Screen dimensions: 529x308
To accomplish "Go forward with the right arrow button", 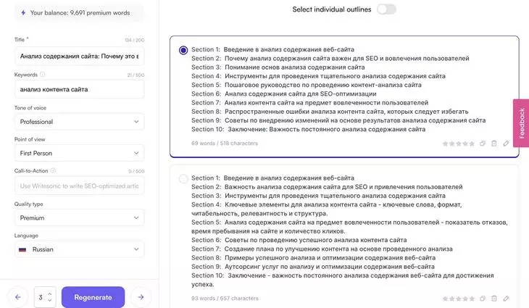I will [x=141, y=297].
